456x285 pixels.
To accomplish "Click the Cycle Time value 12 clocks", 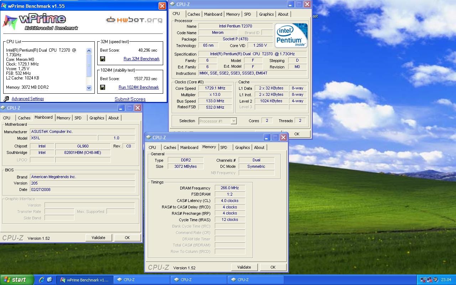I will 230,220.
